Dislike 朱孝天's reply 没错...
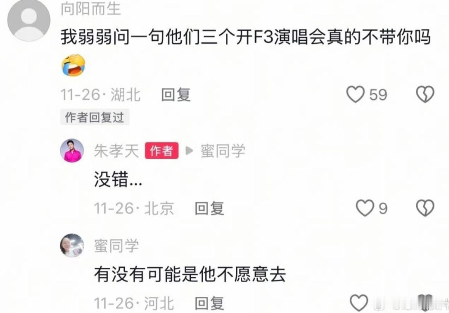Screen dimensions: 449x313 (425, 208)
